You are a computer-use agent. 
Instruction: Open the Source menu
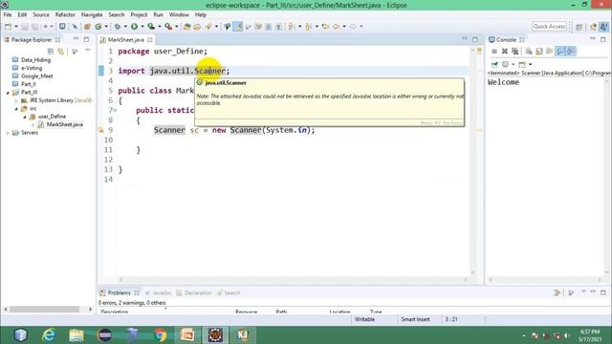[x=41, y=15]
